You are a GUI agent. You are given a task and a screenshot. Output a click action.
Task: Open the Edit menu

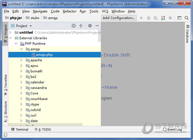15,11
